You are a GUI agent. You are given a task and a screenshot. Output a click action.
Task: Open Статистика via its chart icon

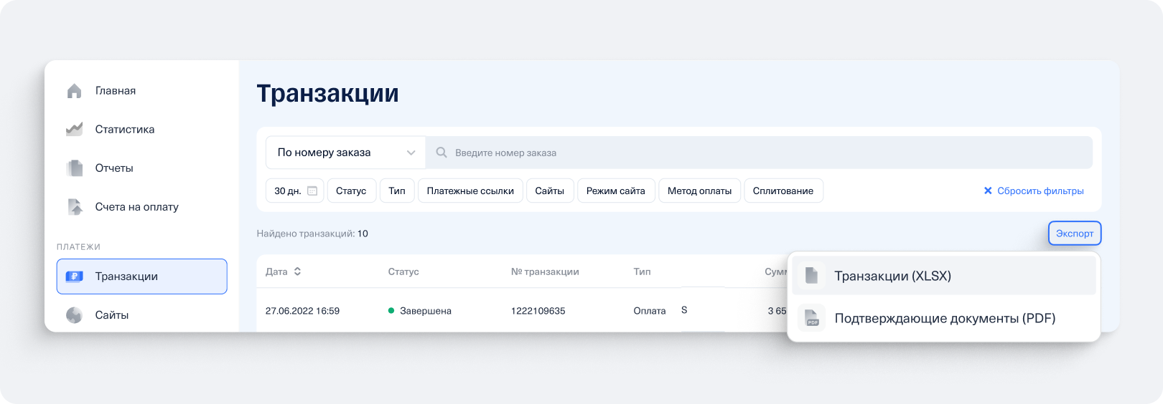tap(74, 130)
